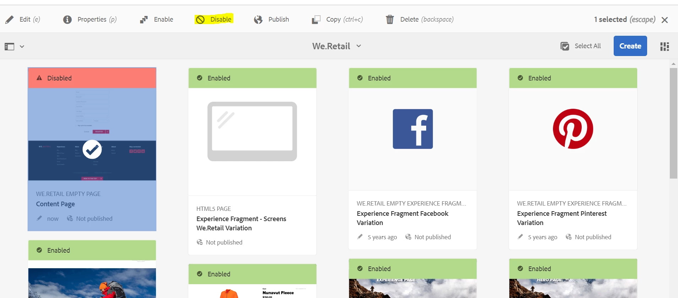
Task: Click the Enable label in the toolbar
Action: coord(163,19)
